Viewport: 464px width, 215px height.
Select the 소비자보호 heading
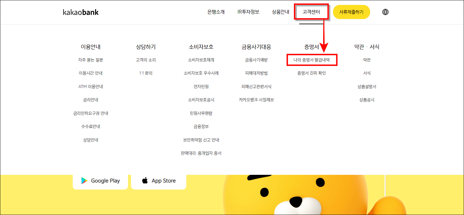tap(201, 47)
